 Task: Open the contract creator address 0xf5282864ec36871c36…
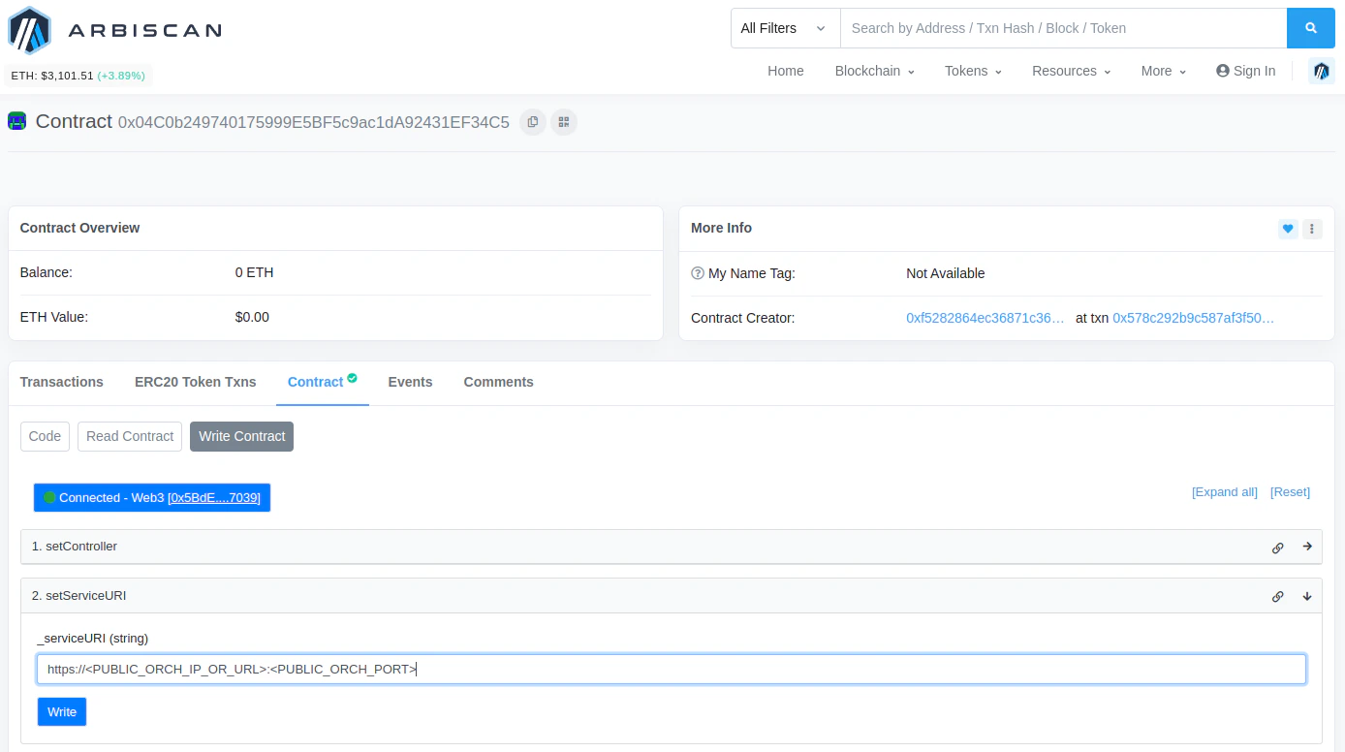tap(985, 318)
